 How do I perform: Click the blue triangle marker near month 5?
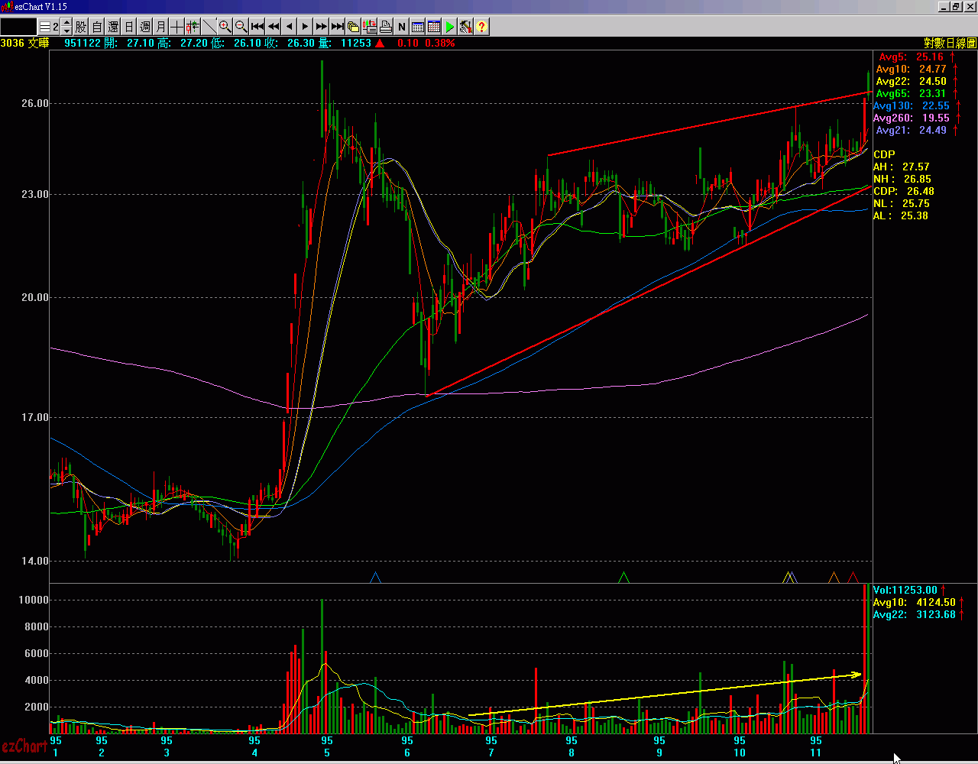pyautogui.click(x=374, y=578)
